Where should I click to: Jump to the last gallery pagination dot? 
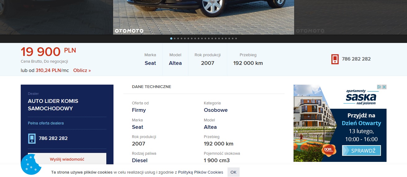[236, 39]
